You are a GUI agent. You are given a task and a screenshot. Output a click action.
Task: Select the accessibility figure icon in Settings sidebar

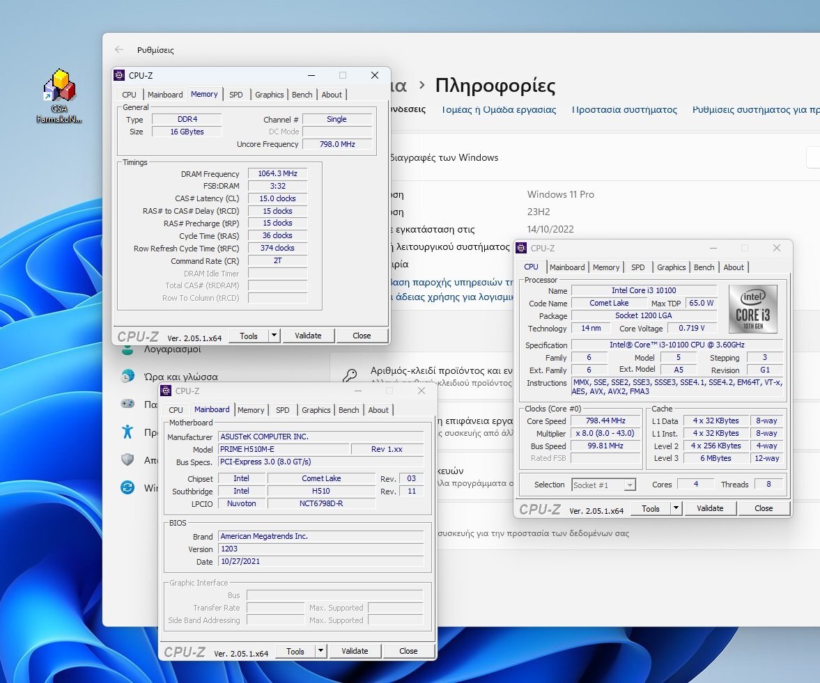[x=127, y=432]
